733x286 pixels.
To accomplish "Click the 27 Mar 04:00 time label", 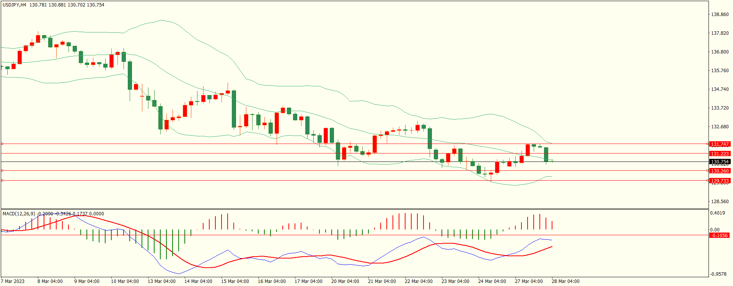I will (529, 281).
